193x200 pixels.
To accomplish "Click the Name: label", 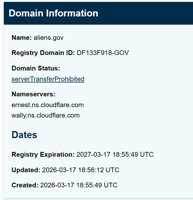I will pos(22,38).
